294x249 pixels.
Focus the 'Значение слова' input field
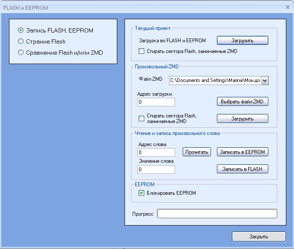(x=156, y=170)
